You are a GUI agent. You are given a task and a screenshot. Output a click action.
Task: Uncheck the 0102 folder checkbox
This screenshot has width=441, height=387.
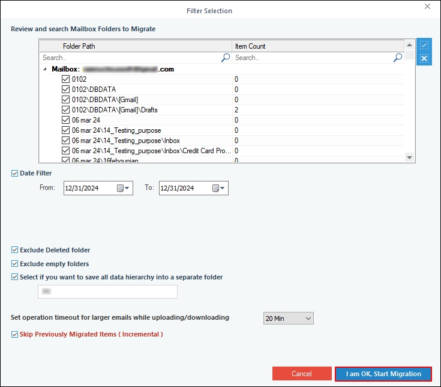(x=65, y=79)
